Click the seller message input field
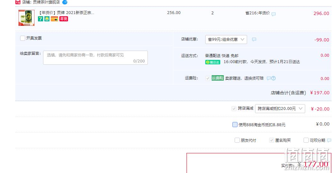The image size is (332, 173). 95,58
